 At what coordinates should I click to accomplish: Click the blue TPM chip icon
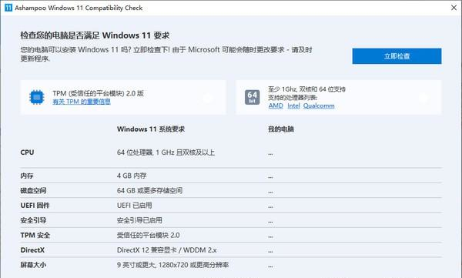click(37, 97)
